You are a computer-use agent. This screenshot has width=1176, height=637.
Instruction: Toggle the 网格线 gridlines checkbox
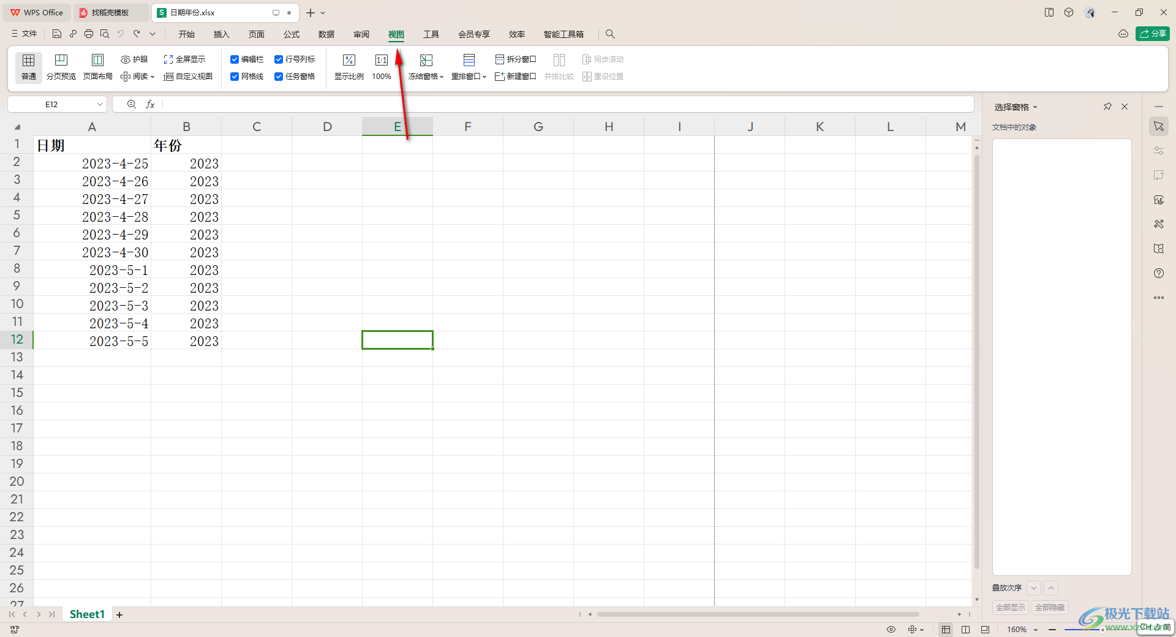click(235, 77)
